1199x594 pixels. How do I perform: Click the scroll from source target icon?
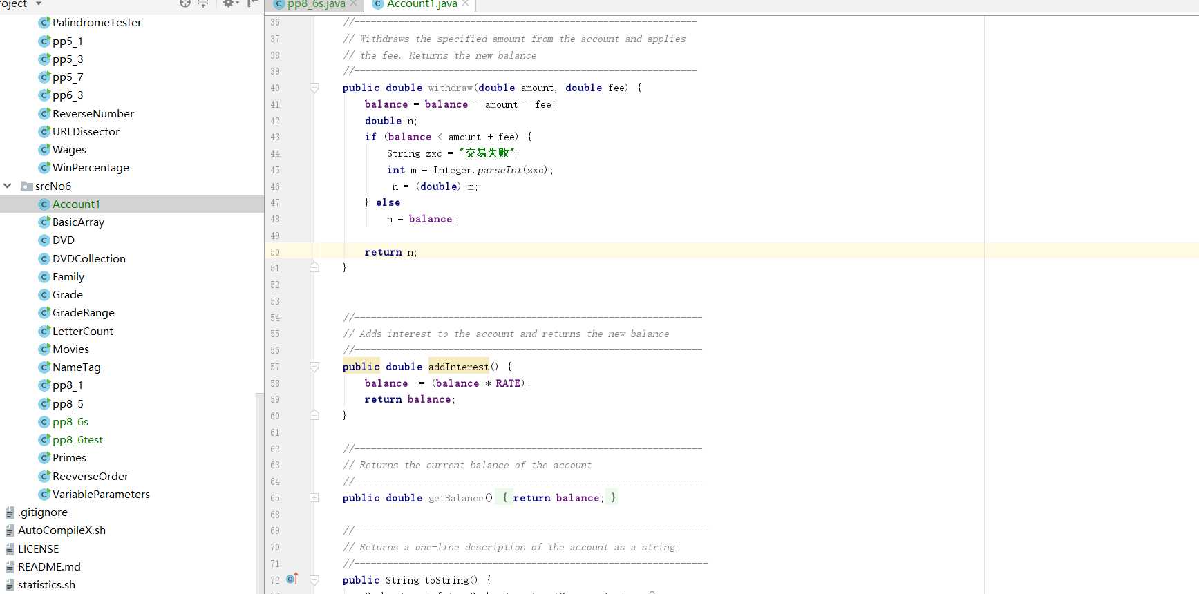[x=185, y=3]
